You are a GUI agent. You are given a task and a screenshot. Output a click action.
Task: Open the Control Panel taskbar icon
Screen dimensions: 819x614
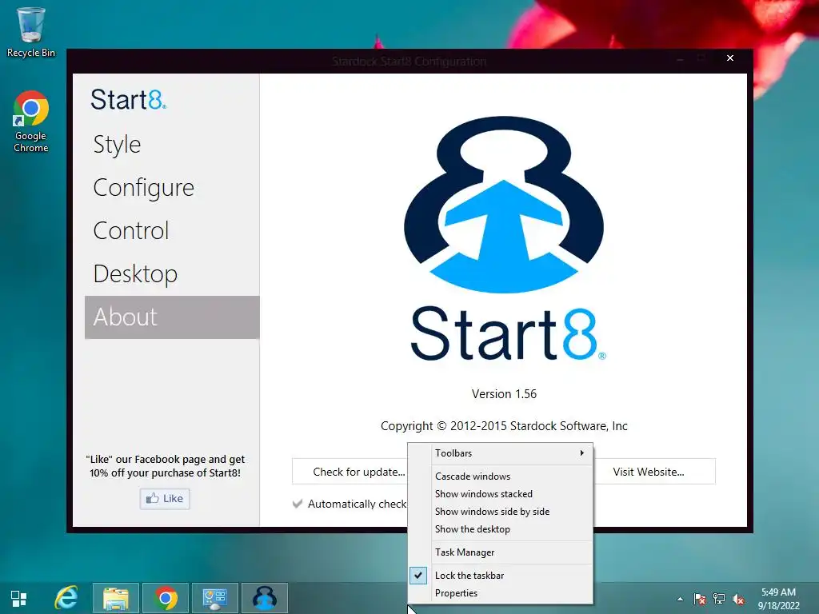(215, 598)
